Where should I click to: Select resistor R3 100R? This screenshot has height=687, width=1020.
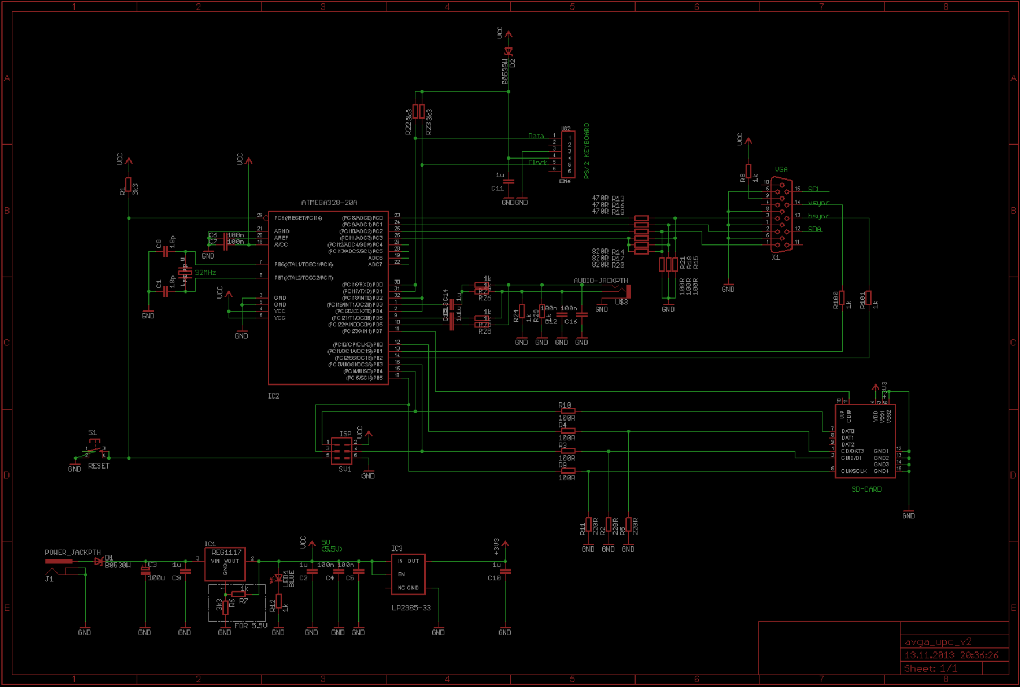coord(568,451)
